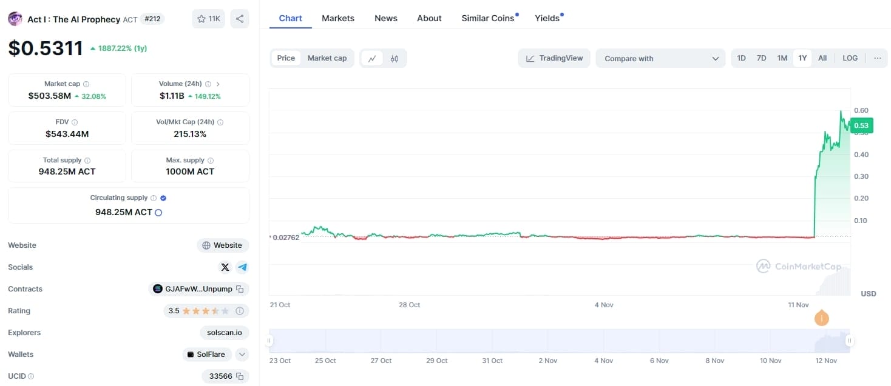Switch to the Markets tab
The width and height of the screenshot is (891, 386).
(338, 18)
